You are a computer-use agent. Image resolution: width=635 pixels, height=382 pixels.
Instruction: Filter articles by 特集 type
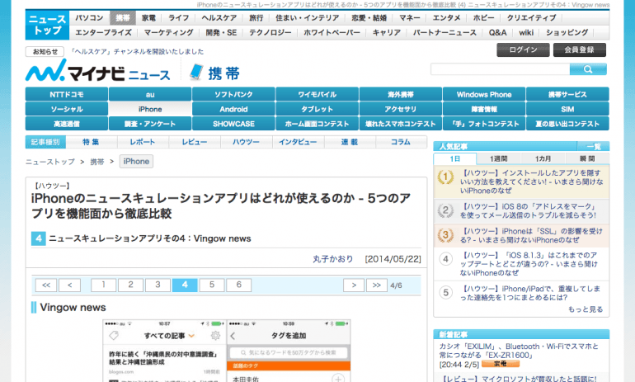(x=92, y=142)
